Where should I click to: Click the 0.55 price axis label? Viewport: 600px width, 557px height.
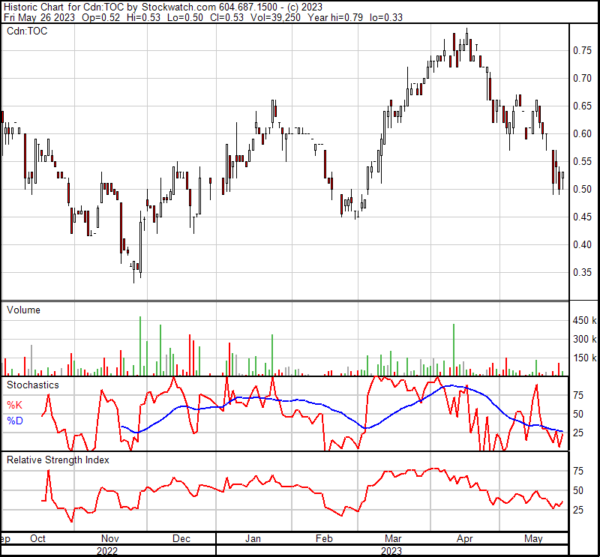[582, 161]
